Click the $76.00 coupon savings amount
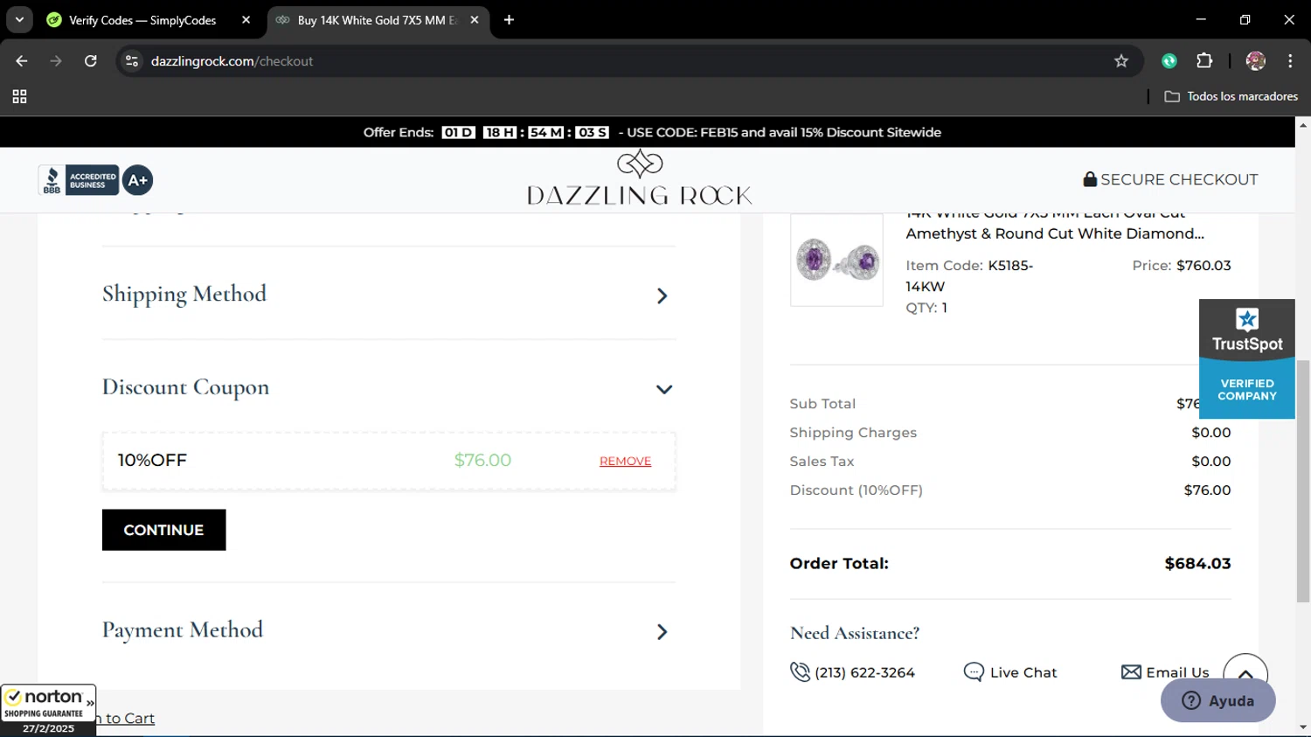Image resolution: width=1311 pixels, height=737 pixels. tap(482, 461)
